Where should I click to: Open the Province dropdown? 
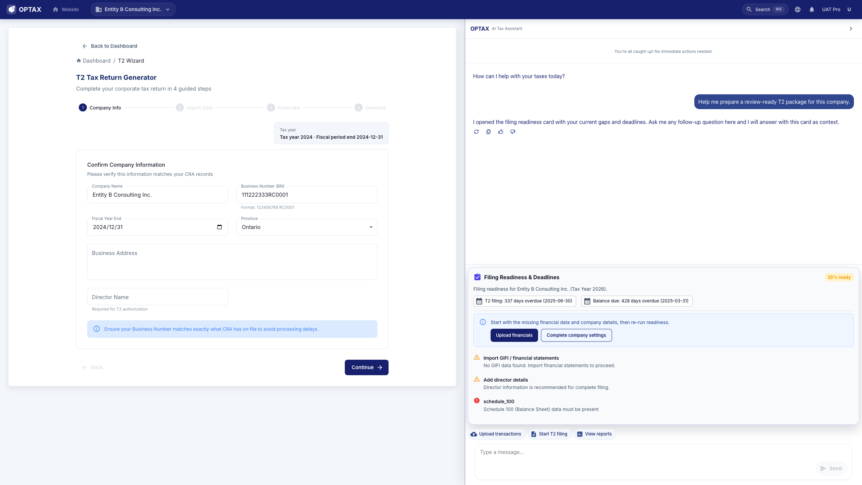tap(307, 227)
